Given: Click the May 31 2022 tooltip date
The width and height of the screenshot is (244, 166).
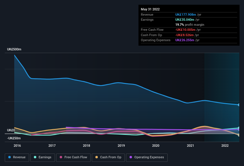Looking at the screenshot, I should [x=150, y=9].
